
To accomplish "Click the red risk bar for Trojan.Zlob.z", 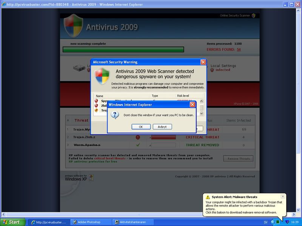I will 163,137.
